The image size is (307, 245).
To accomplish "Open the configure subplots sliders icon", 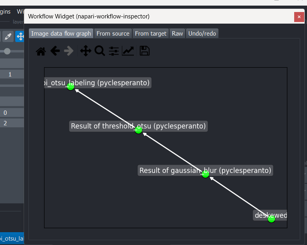I will pos(114,51).
